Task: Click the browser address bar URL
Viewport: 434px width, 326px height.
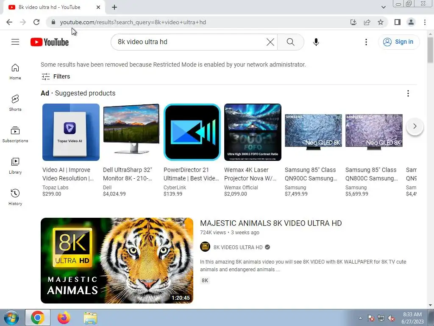Action: coord(133,22)
